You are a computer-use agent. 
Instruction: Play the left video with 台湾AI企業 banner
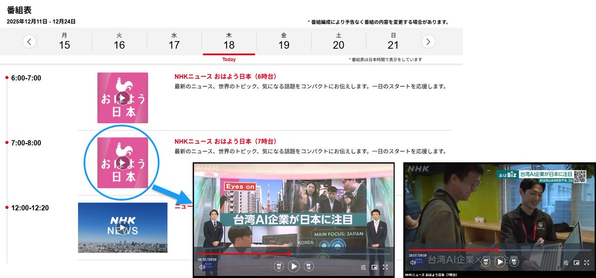tap(294, 267)
